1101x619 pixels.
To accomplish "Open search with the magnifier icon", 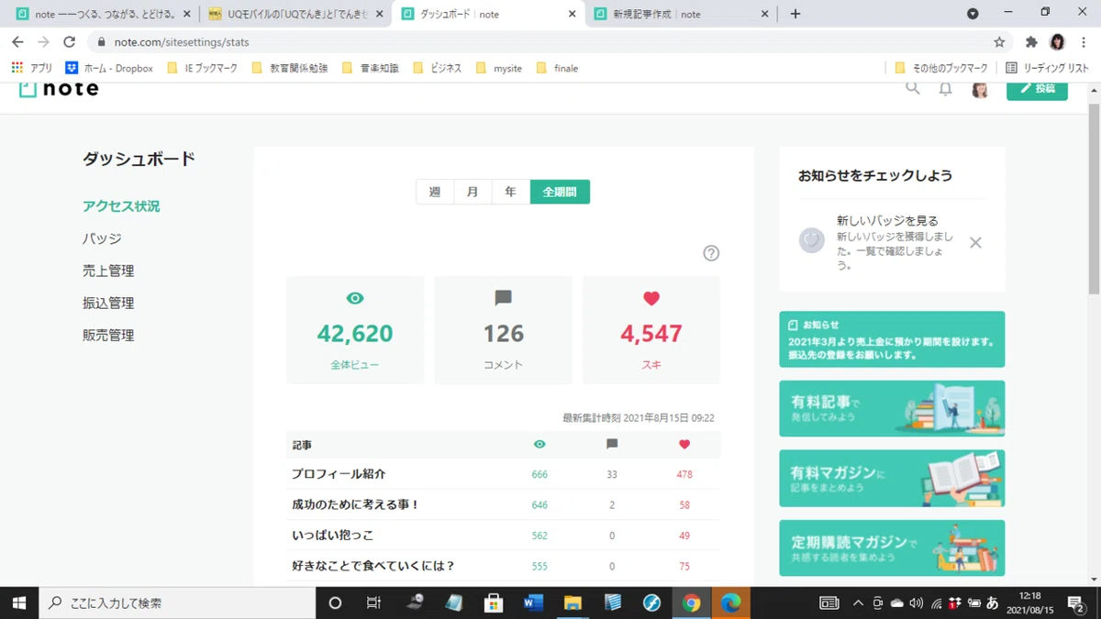I will 913,89.
